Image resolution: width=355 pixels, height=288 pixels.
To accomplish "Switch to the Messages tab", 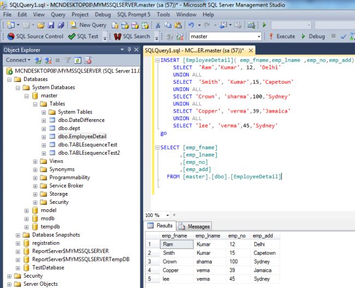I will (198, 226).
